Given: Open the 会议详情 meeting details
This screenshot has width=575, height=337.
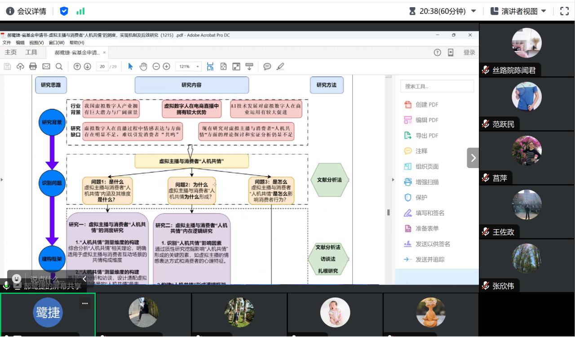Looking at the screenshot, I should (x=26, y=11).
